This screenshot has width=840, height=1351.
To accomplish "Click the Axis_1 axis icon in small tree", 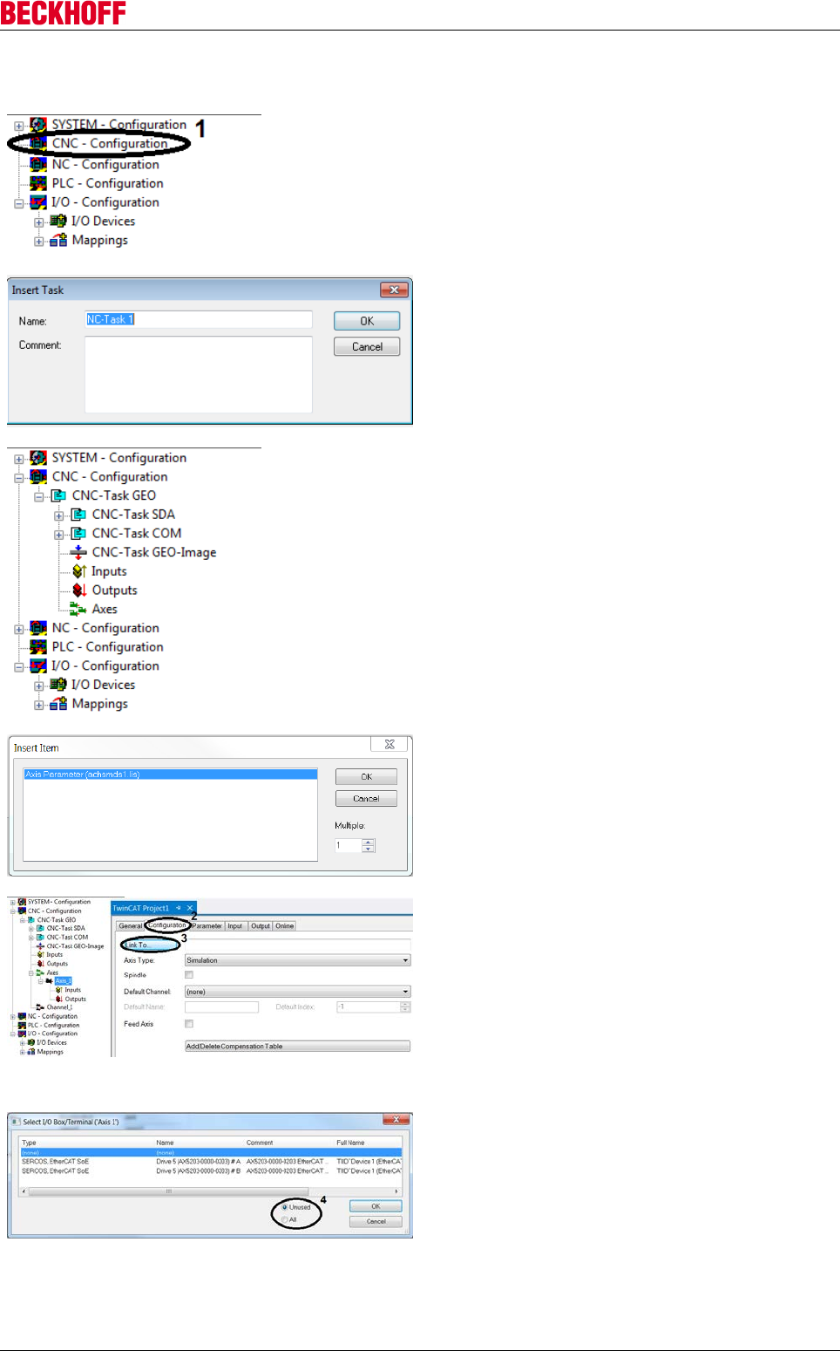I will [50, 981].
